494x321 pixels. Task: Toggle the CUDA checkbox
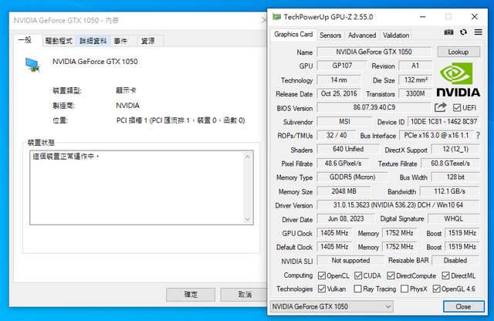click(x=358, y=275)
